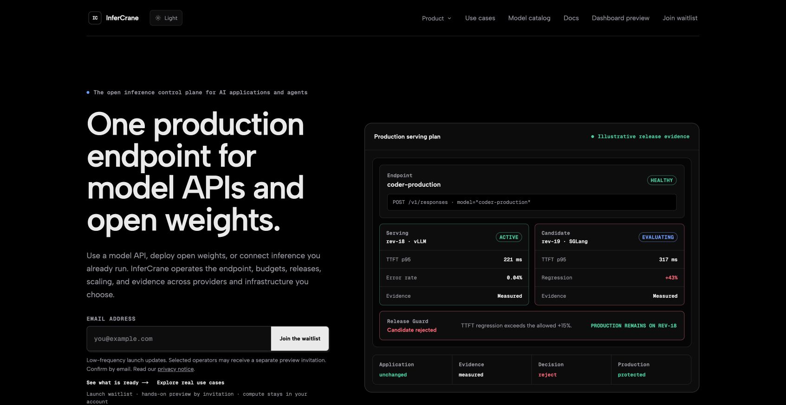Click the InferCrane brand name
Viewport: 786px width, 405px height.
click(x=122, y=18)
